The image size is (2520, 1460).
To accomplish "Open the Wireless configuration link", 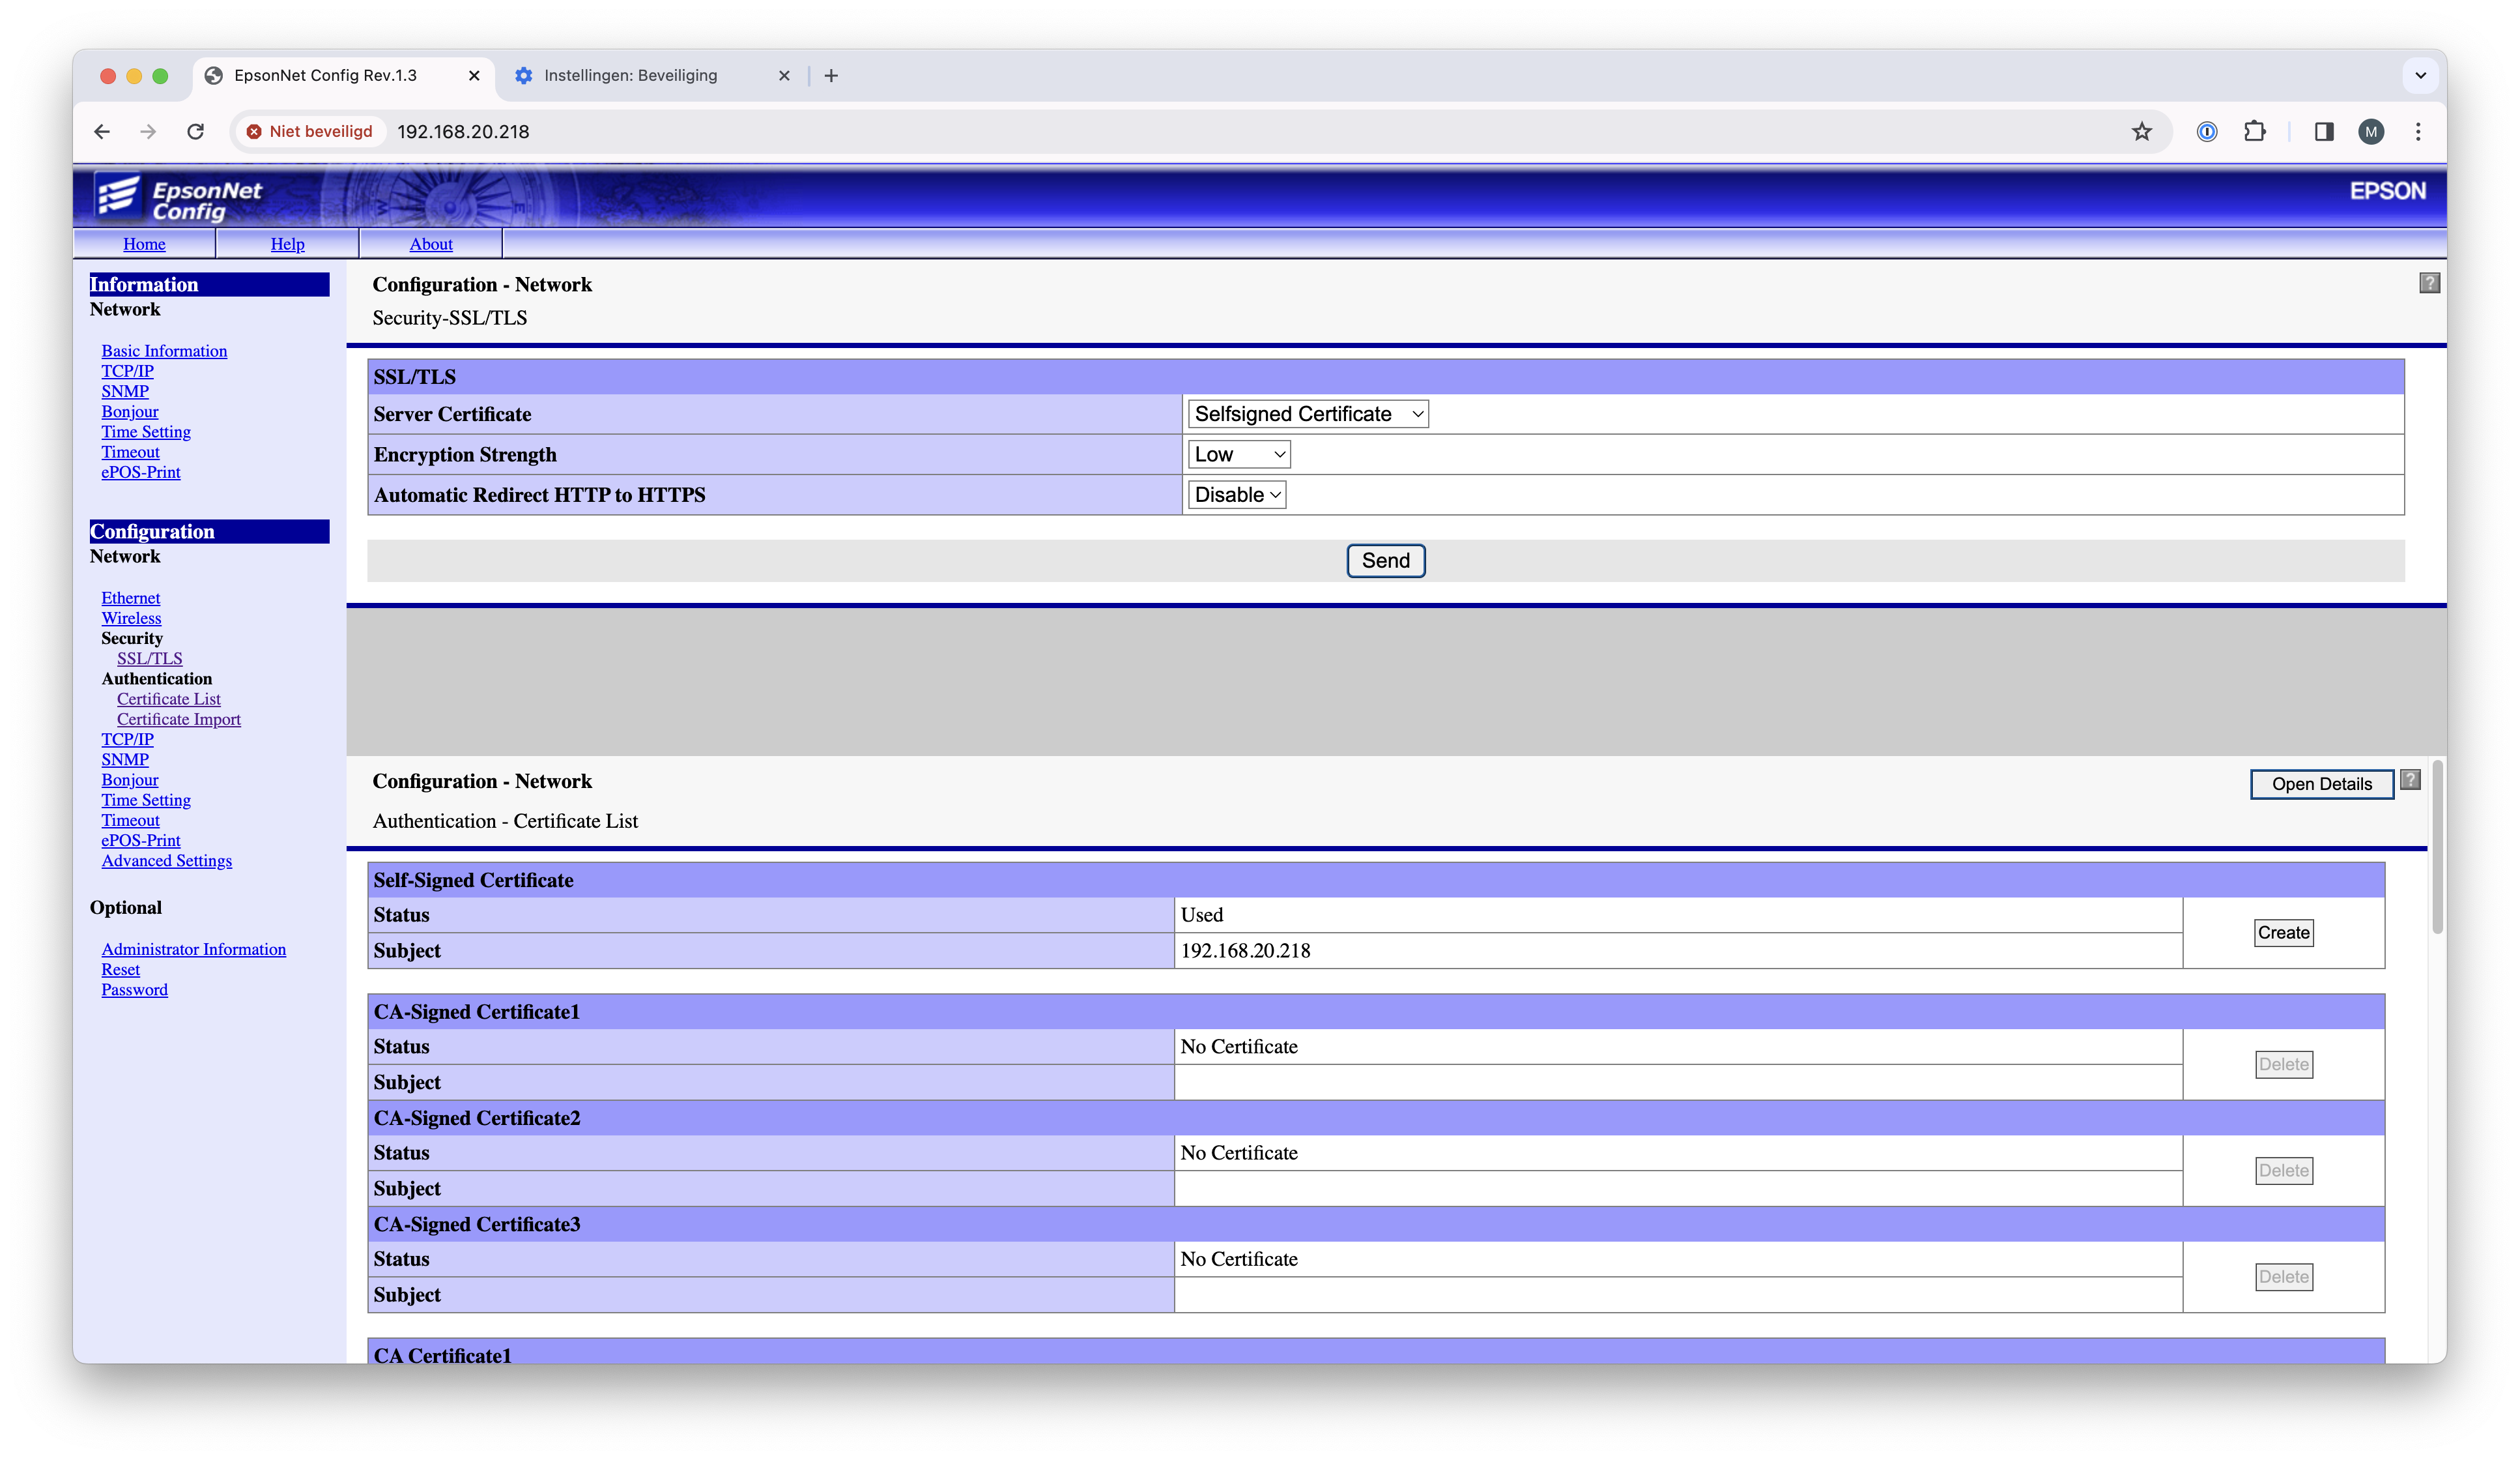I will 131,617.
